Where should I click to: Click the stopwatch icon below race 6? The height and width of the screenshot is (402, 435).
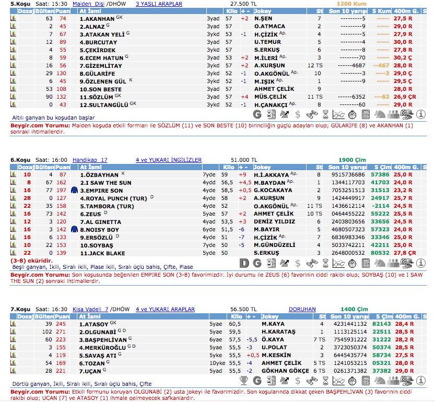coord(352,262)
